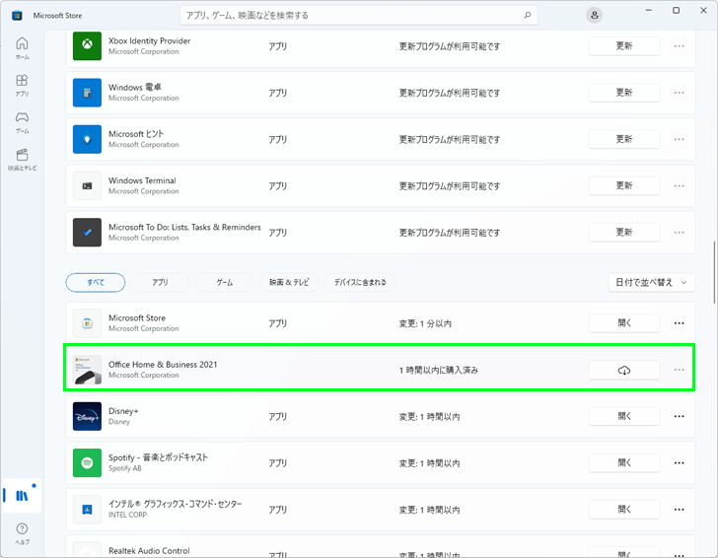This screenshot has width=718, height=558.
Task: Open Intel Graphics Command Center with 開く
Action: (x=624, y=510)
